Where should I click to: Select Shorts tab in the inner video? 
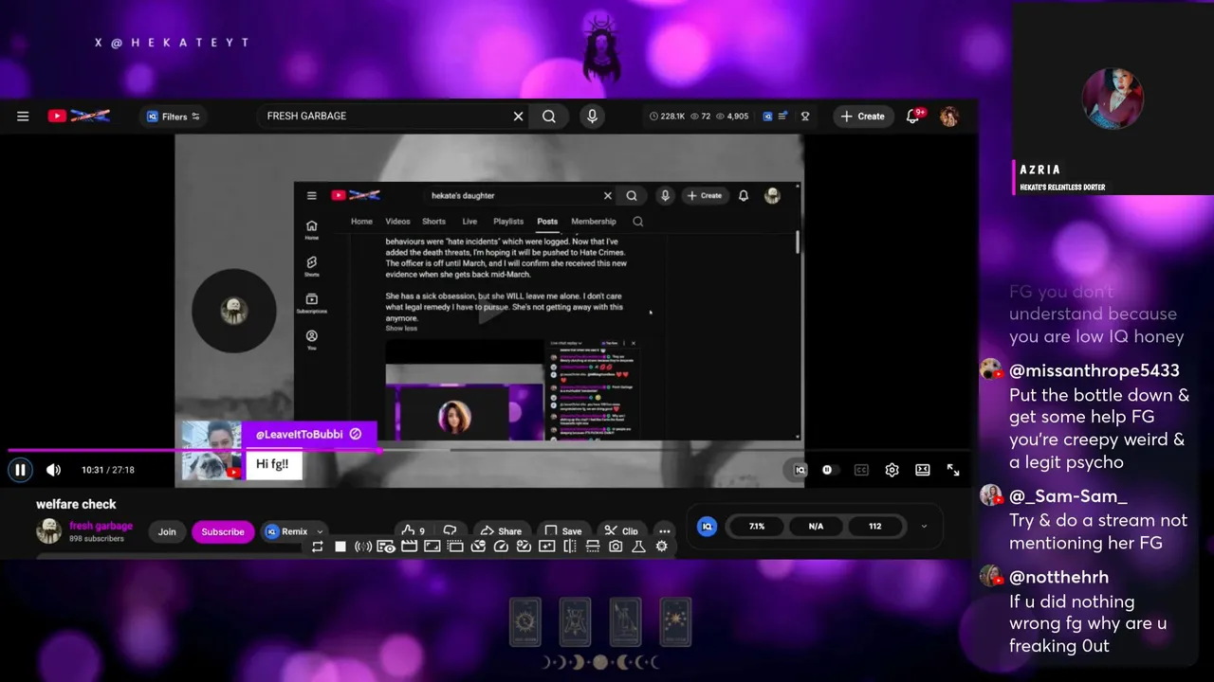point(433,222)
